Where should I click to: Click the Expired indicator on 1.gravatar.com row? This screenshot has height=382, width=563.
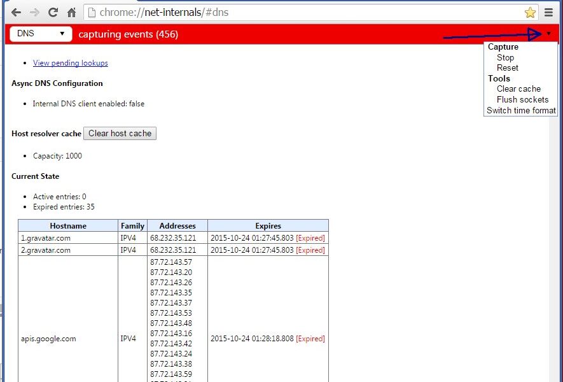point(310,238)
